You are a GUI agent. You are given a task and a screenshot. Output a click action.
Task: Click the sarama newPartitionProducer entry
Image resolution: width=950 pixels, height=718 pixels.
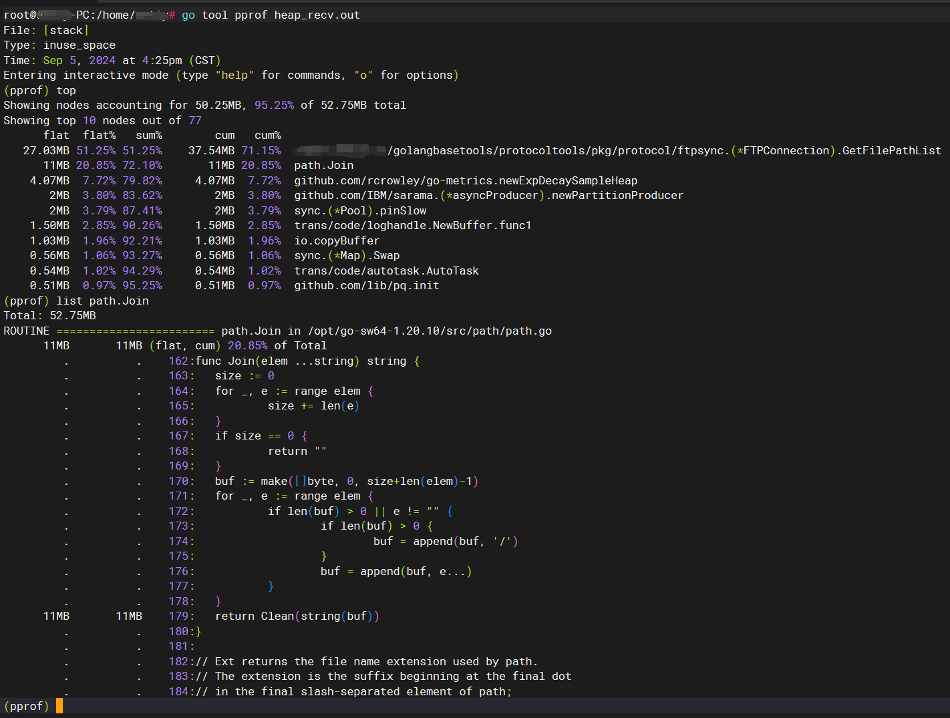pos(488,195)
